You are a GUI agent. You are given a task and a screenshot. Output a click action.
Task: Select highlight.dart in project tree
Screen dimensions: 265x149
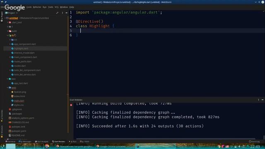tap(21, 48)
